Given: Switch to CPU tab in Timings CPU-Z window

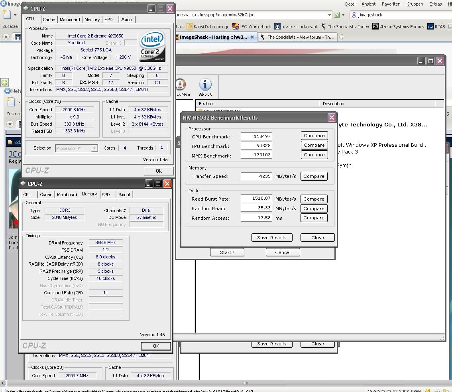Looking at the screenshot, I should [x=28, y=195].
